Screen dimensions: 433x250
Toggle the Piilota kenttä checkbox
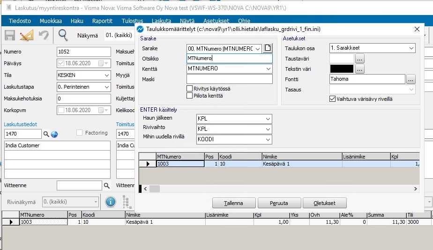tap(189, 96)
